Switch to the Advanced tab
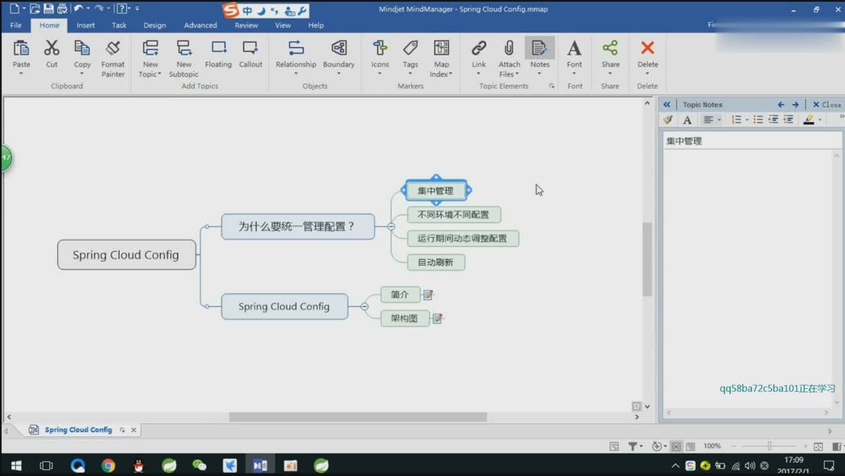The width and height of the screenshot is (845, 476). click(200, 25)
